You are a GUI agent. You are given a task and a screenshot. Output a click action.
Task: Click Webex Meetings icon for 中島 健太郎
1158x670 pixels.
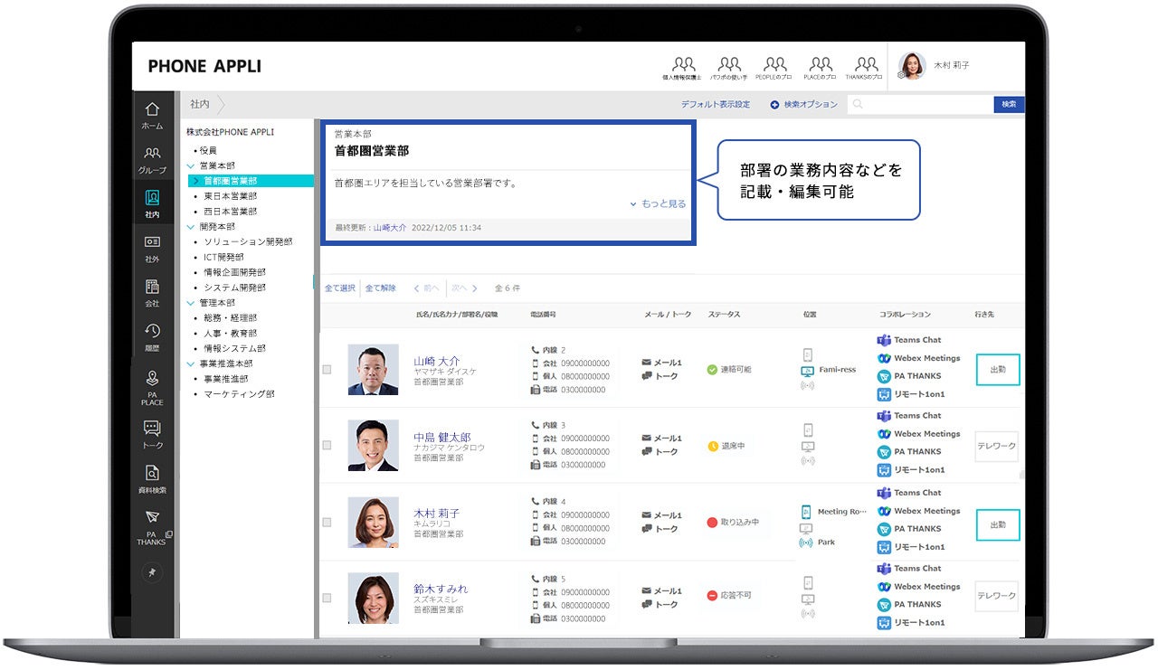pos(884,434)
